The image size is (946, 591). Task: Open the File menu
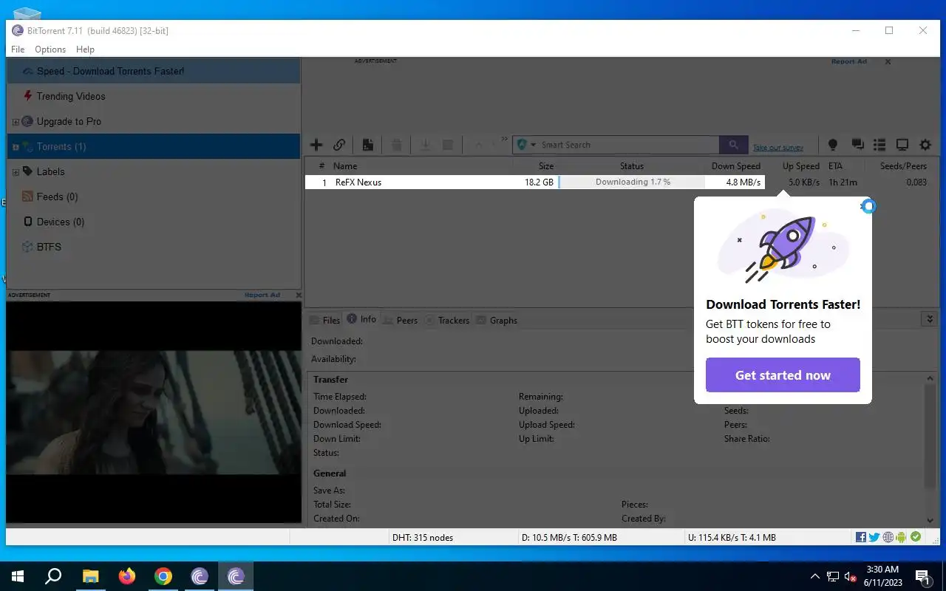tap(18, 49)
